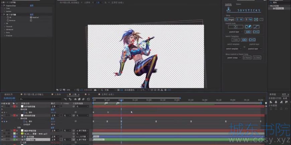Viewport: 291px width, 145px height.
Task: Toggle visibility eye for layer 3
Action: [x=2, y=131]
